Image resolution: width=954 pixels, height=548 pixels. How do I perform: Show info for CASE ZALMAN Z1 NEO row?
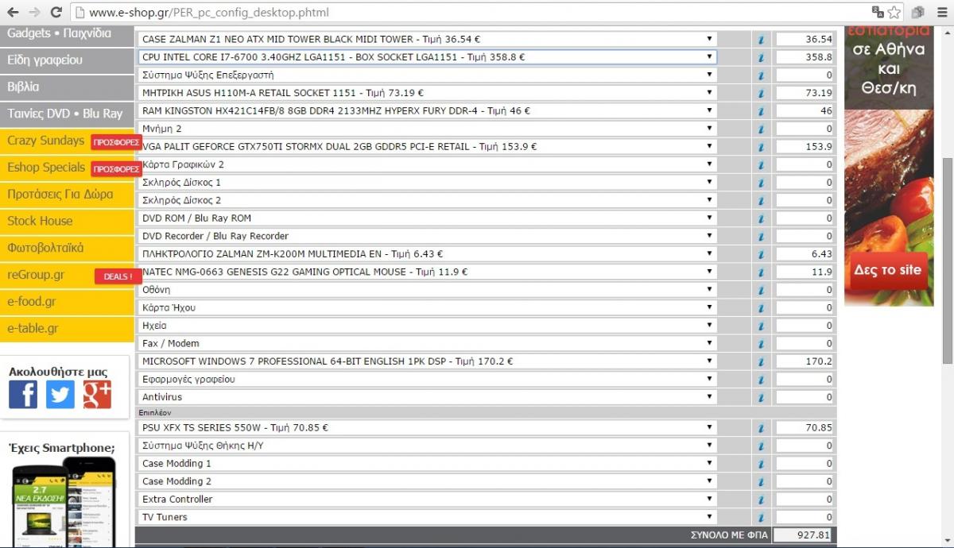coord(762,39)
